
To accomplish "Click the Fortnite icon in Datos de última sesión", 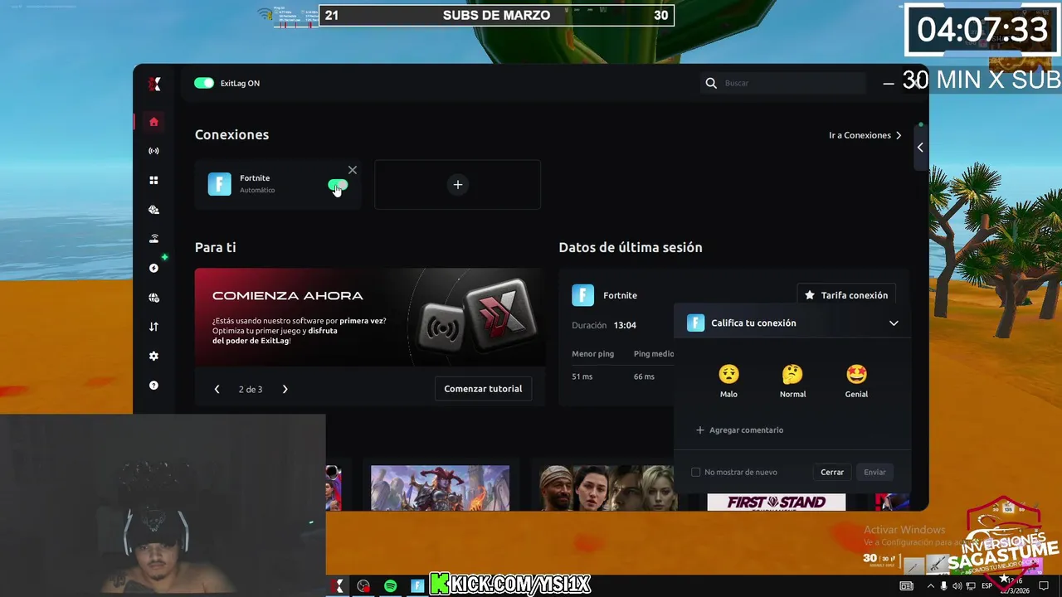I will [583, 295].
